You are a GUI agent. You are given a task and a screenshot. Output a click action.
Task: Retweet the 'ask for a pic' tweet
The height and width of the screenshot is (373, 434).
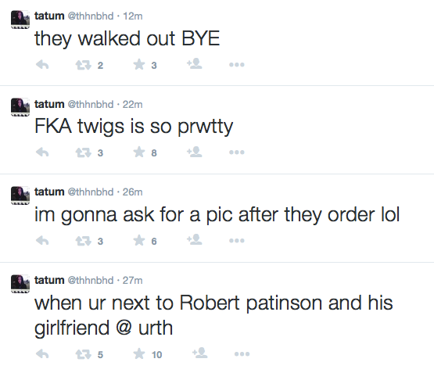click(84, 241)
